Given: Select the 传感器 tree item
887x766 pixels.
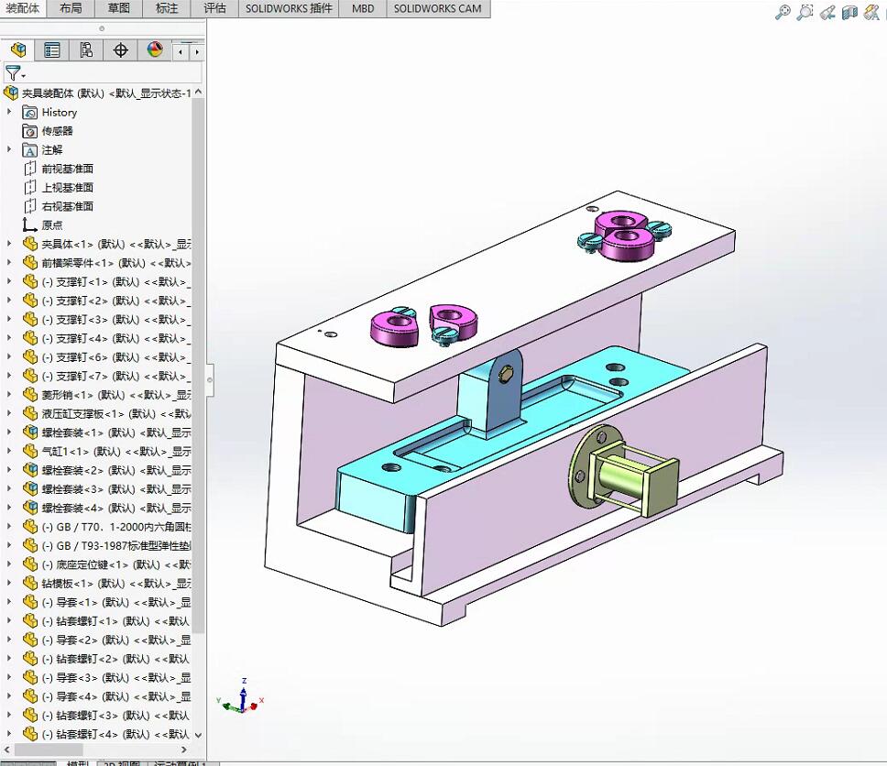Looking at the screenshot, I should tap(58, 130).
